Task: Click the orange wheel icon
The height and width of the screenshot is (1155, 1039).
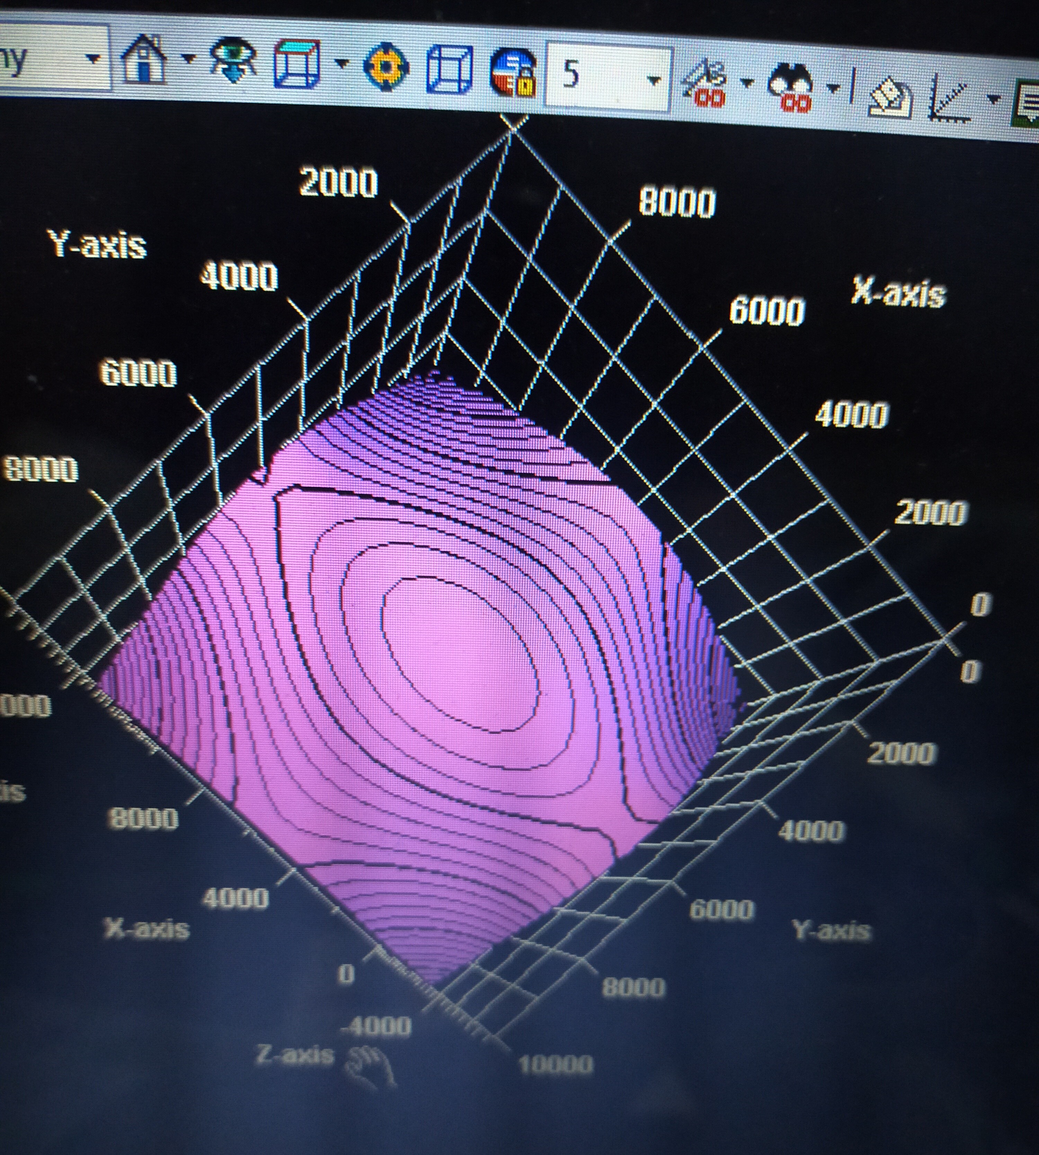Action: click(386, 68)
